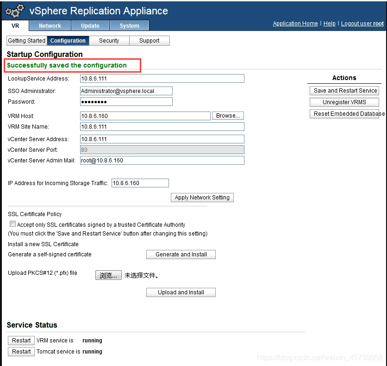This screenshot has height=366, width=387.
Task: Click the 'VRM service is' status text
Action: click(x=55, y=341)
